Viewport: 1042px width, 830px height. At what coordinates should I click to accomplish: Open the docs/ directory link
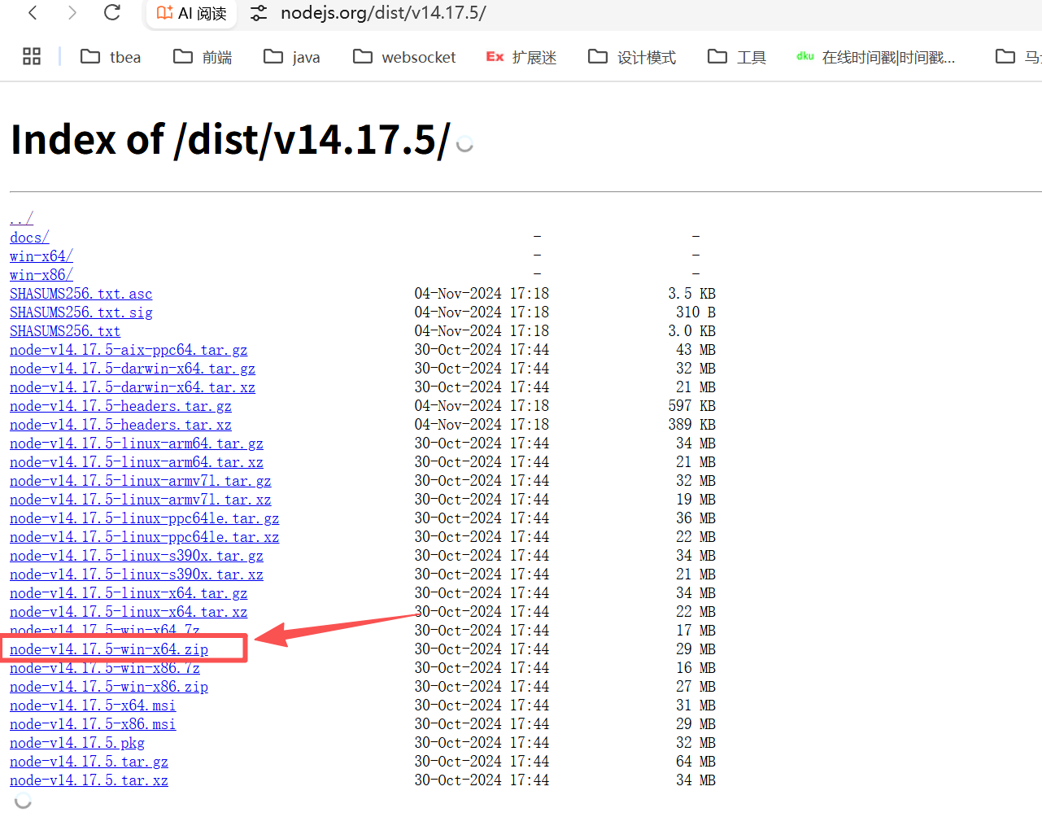click(x=29, y=237)
